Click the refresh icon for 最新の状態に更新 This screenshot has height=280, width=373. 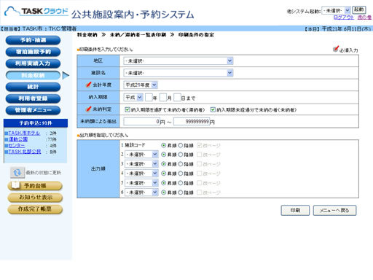point(17,173)
